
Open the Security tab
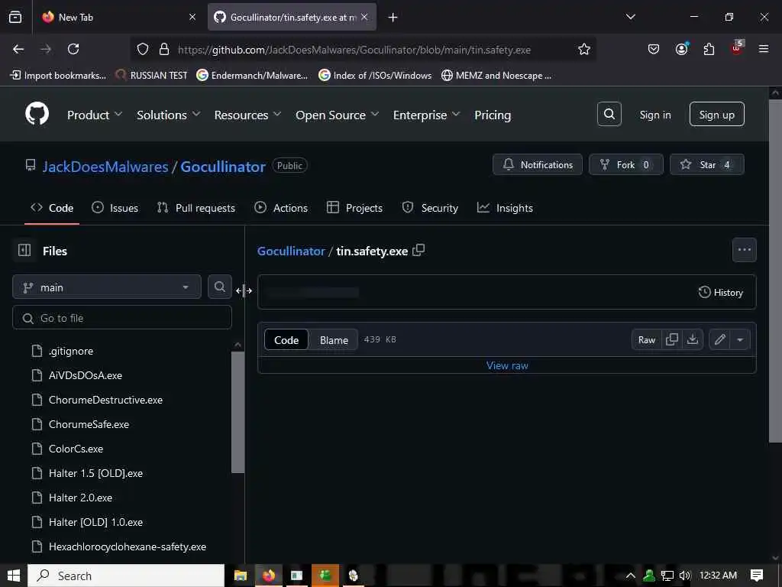pyautogui.click(x=430, y=208)
